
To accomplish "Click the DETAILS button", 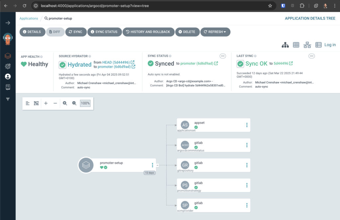I will point(32,32).
